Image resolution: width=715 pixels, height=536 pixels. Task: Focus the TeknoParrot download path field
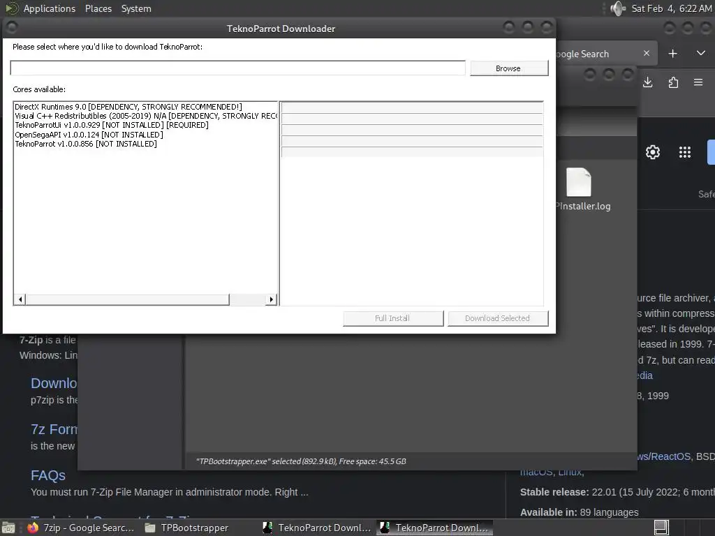coord(237,68)
